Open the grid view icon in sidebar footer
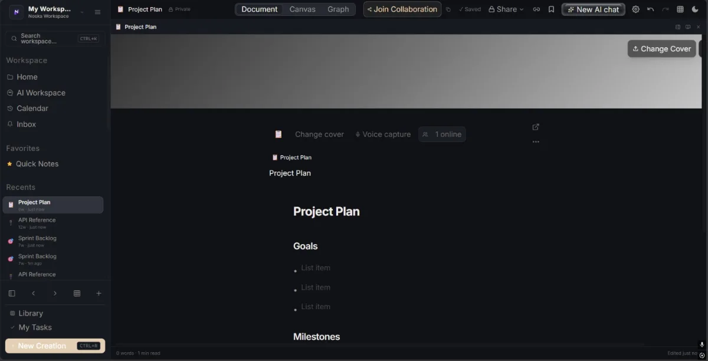 click(x=77, y=293)
